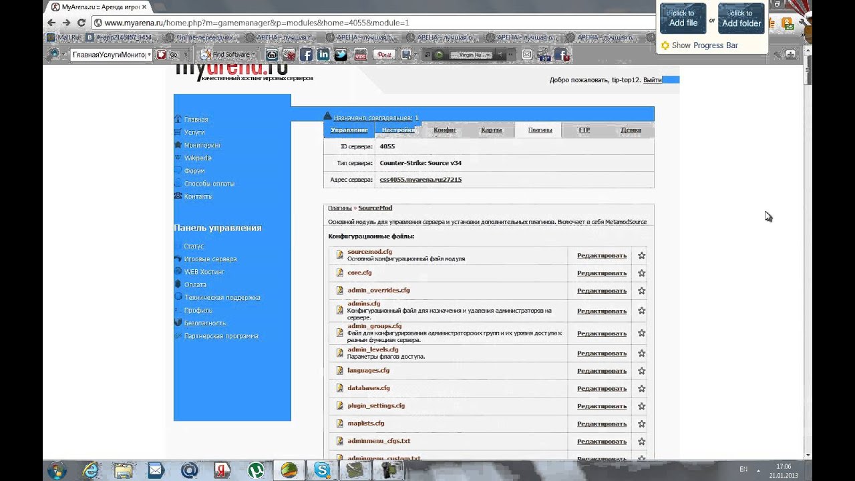Viewport: 855px width, 481px height.
Task: Open the admin_overrides.cfg file link
Action: (x=379, y=290)
